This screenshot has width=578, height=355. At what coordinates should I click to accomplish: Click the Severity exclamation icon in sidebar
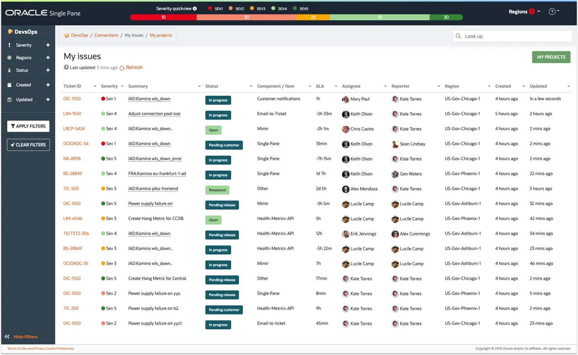(9, 45)
